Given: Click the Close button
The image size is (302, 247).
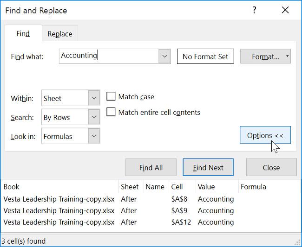Looking at the screenshot, I should coord(271,167).
